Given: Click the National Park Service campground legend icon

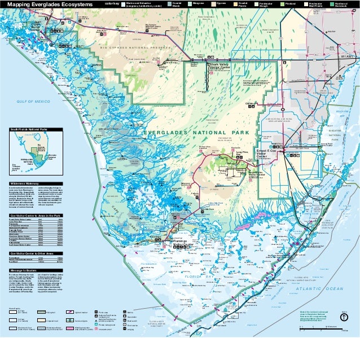Looking at the screenshot, I should click(96, 316).
